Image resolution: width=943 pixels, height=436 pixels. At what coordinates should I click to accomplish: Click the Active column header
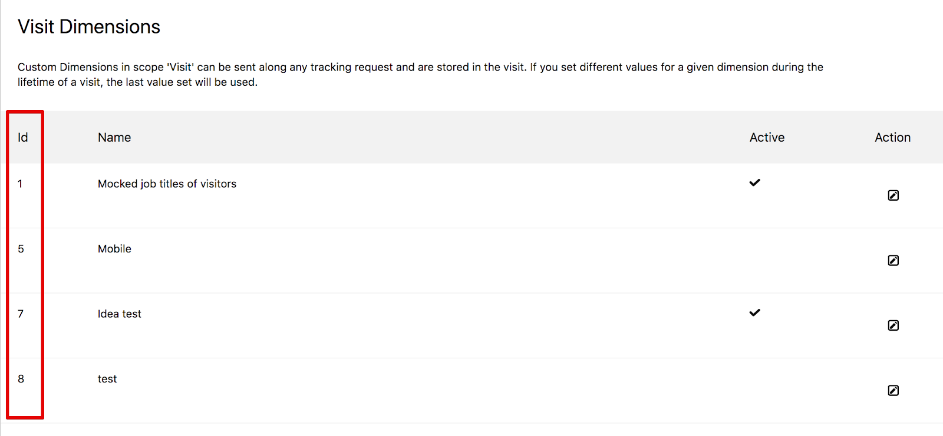(767, 137)
